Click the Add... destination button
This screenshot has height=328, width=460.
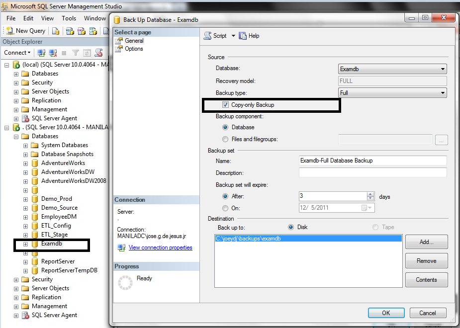(x=427, y=242)
